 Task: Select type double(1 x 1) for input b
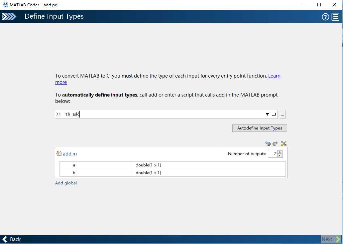[x=148, y=173]
